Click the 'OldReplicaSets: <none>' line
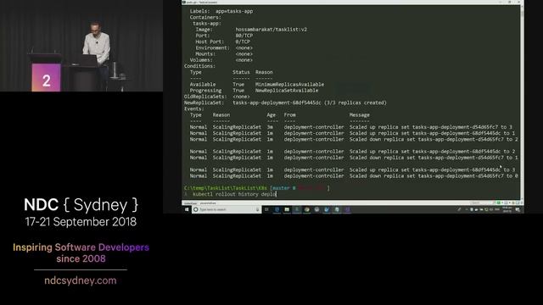Viewport: 543px width, 305px height. (x=217, y=97)
